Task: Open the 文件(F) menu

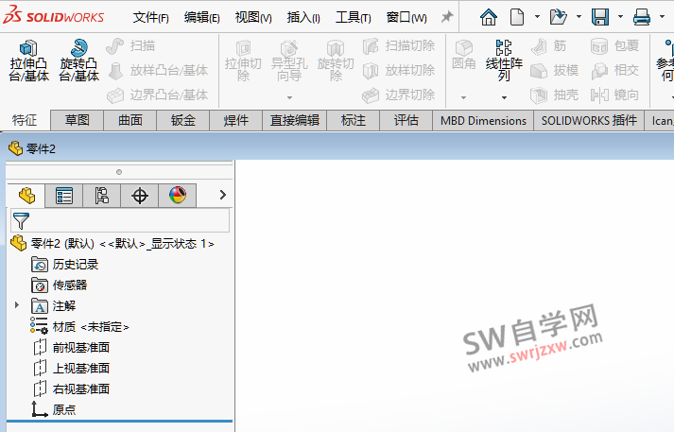Action: click(151, 18)
